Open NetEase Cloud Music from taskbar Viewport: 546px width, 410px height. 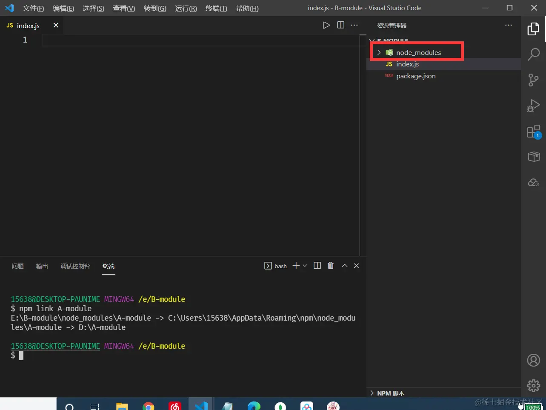(x=175, y=406)
